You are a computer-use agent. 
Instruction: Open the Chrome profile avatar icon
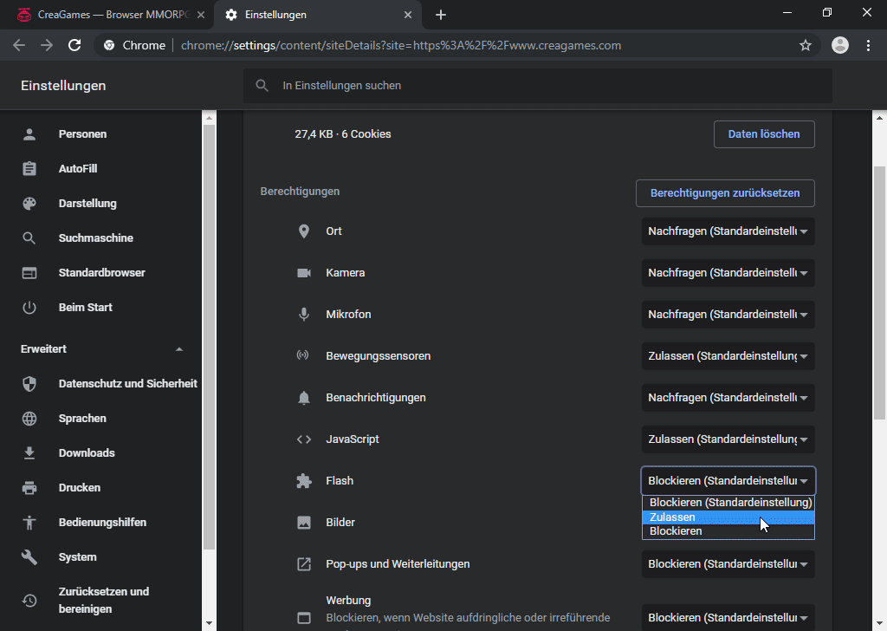tap(839, 45)
